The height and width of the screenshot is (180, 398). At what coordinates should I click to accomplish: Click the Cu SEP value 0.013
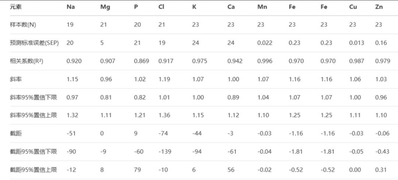(356, 43)
